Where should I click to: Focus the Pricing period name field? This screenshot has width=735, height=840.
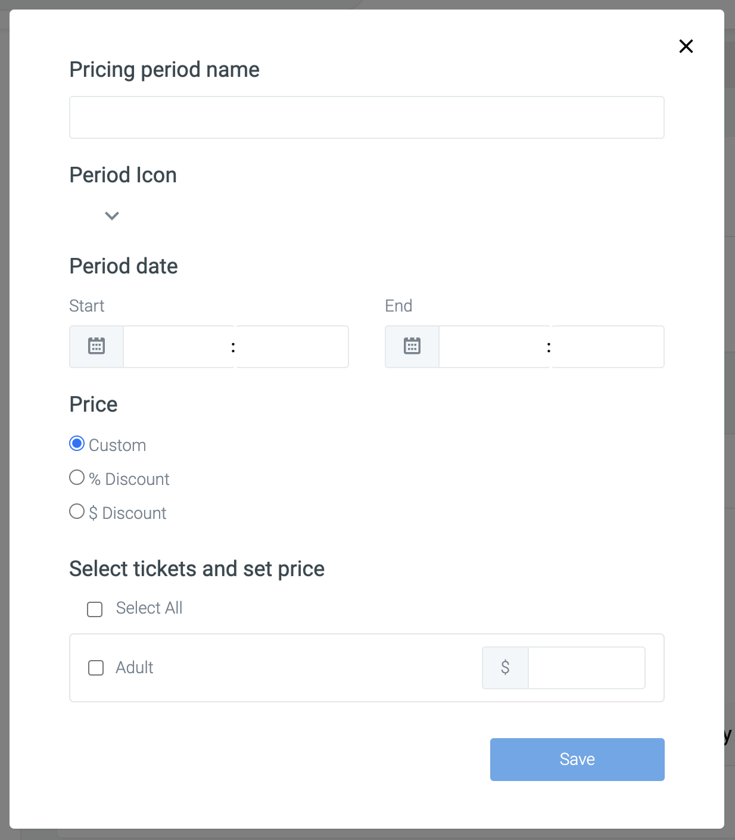coord(367,117)
